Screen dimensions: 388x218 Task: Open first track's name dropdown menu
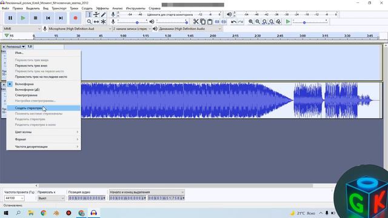(15, 47)
